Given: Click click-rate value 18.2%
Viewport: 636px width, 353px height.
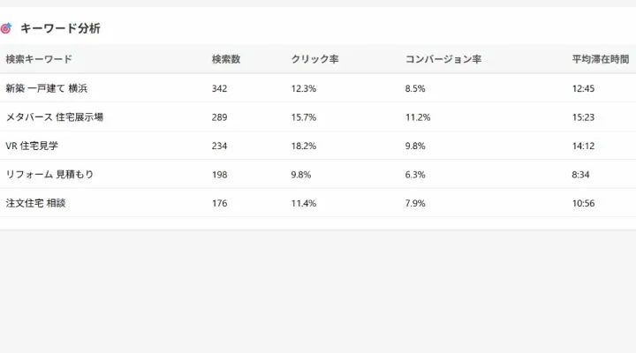Looking at the screenshot, I should (303, 146).
